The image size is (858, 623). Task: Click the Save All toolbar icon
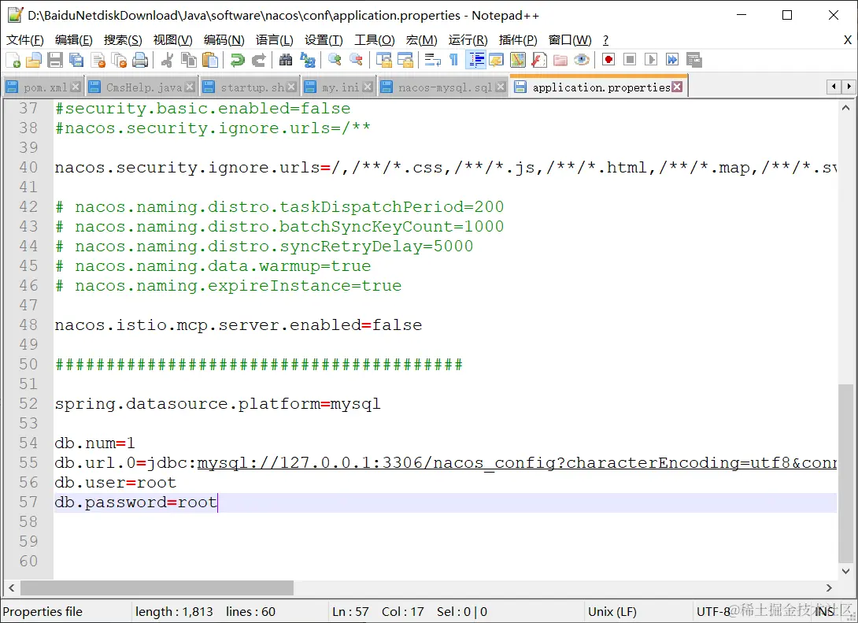click(76, 60)
